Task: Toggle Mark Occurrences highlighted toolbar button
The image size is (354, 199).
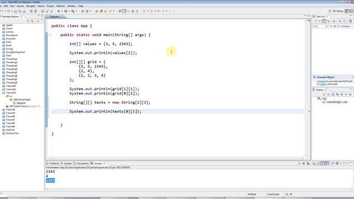Action: tap(124, 11)
